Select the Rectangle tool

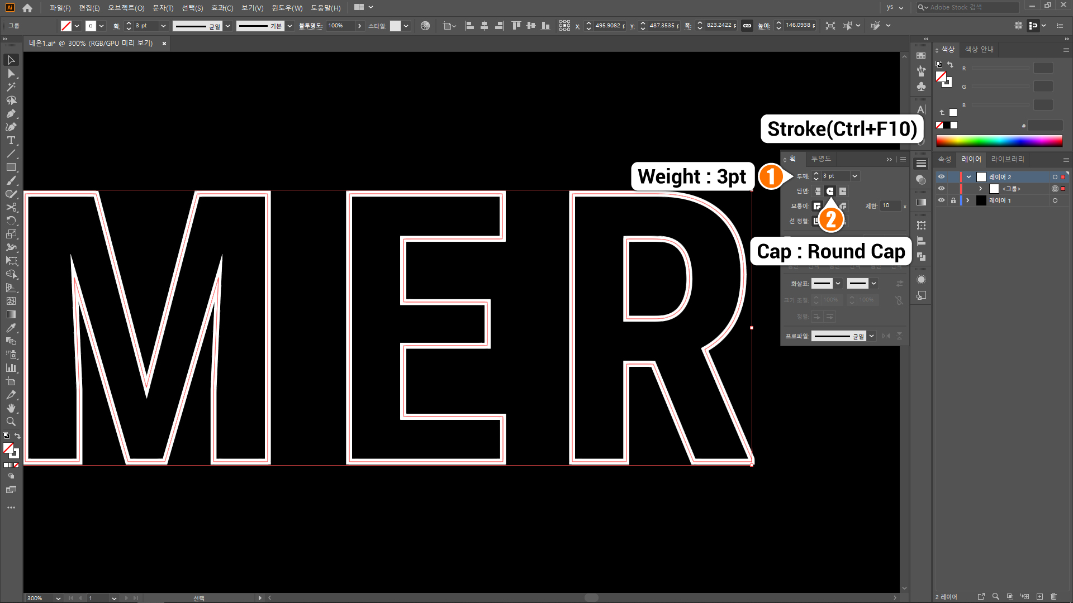click(x=11, y=167)
